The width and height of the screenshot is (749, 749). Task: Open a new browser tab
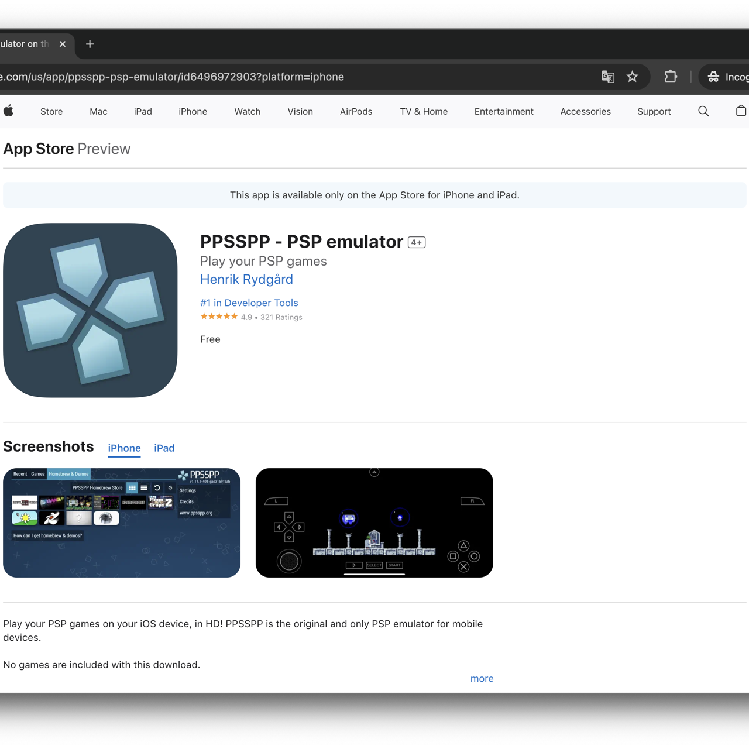click(90, 44)
